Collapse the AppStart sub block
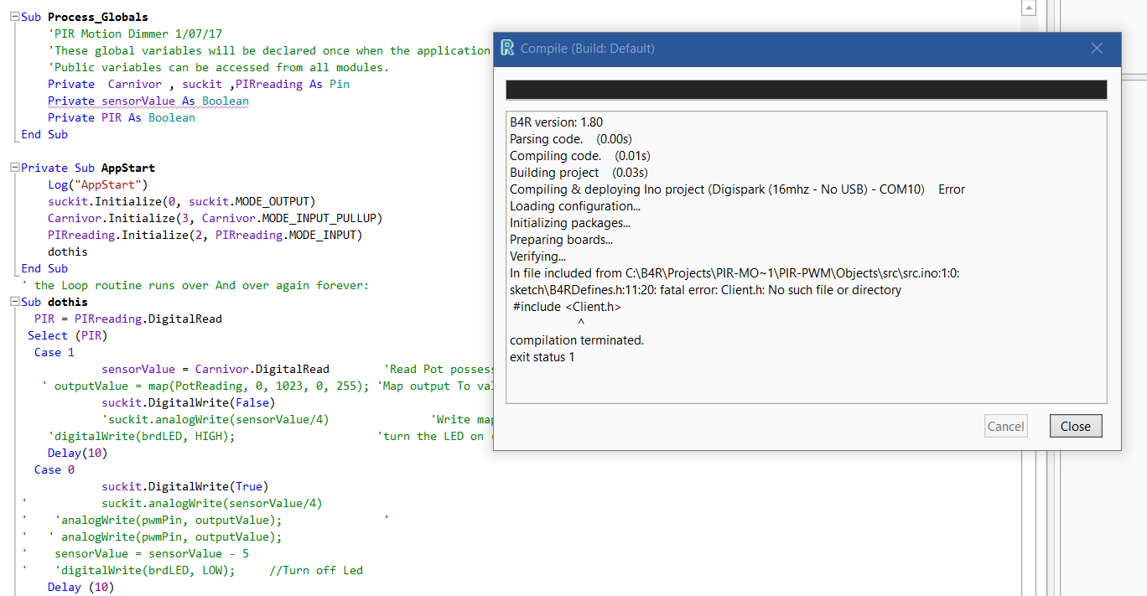 coord(14,168)
